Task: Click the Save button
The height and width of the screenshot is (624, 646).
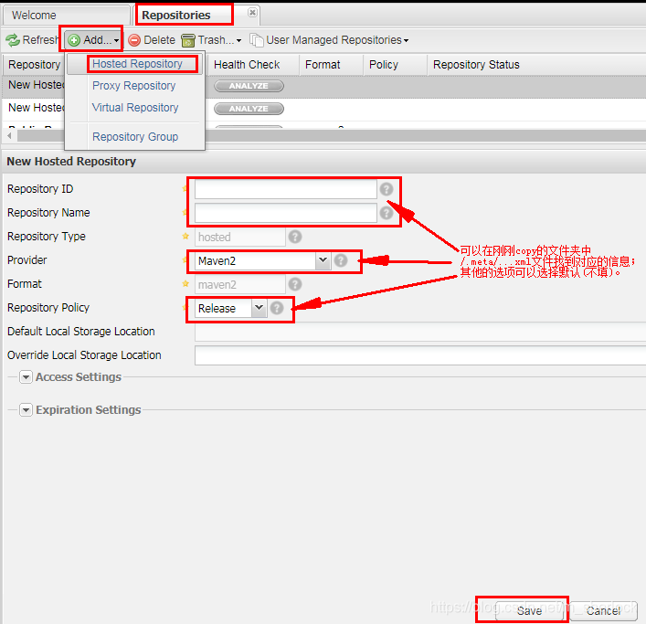Action: tap(529, 611)
